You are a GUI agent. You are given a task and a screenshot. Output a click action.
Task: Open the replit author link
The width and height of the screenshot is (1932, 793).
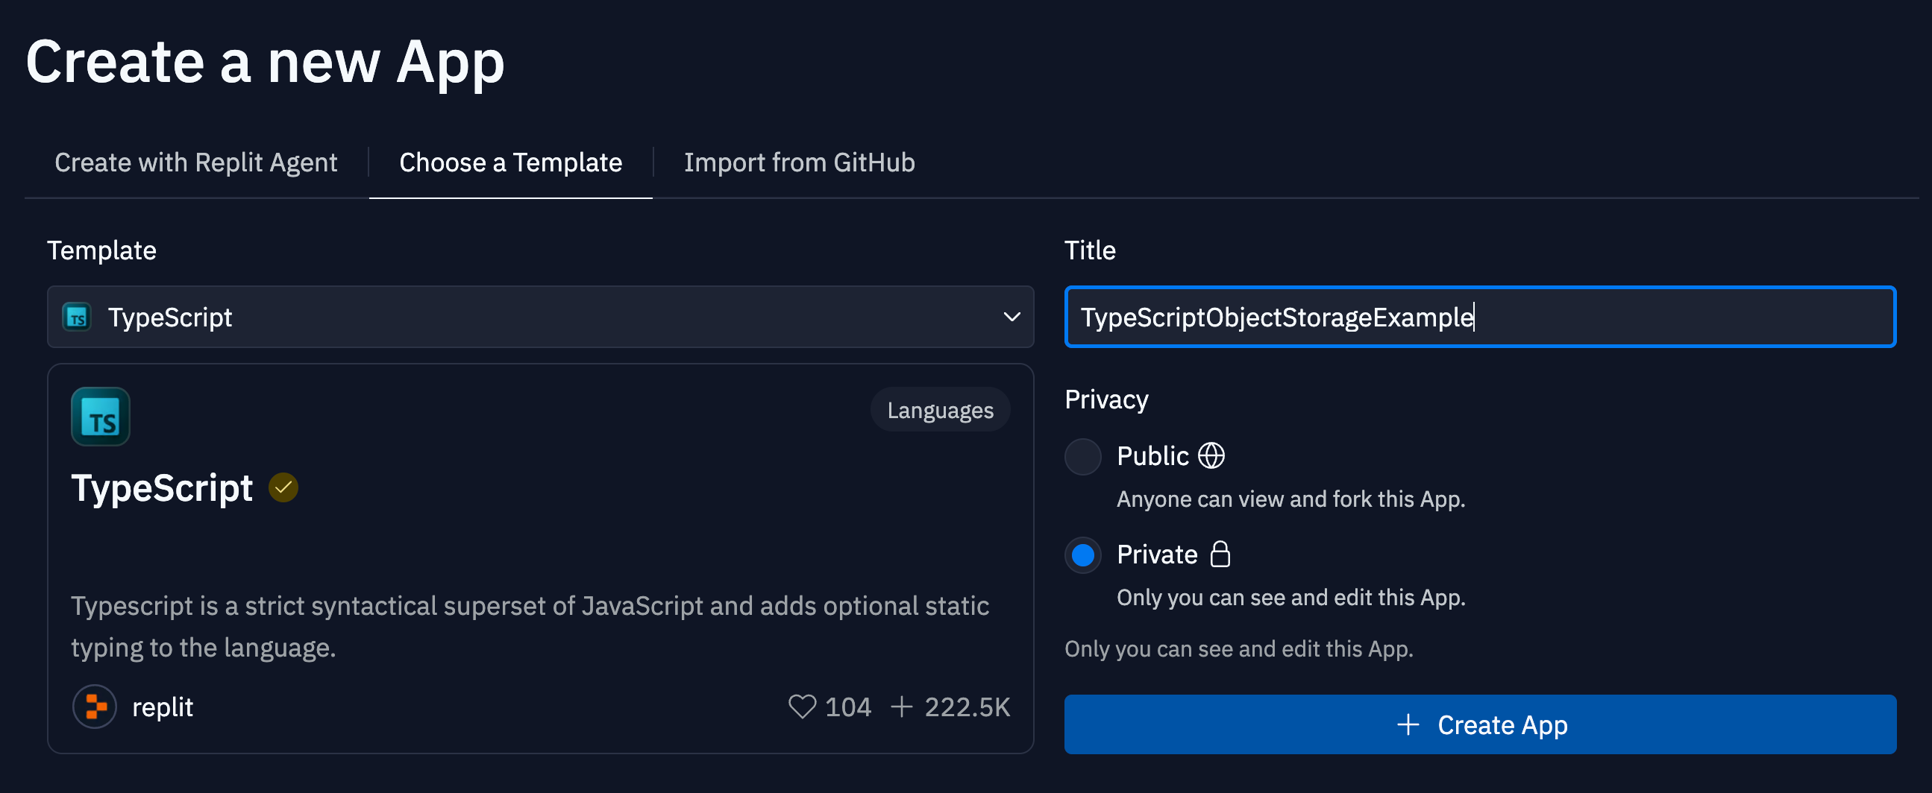point(163,707)
